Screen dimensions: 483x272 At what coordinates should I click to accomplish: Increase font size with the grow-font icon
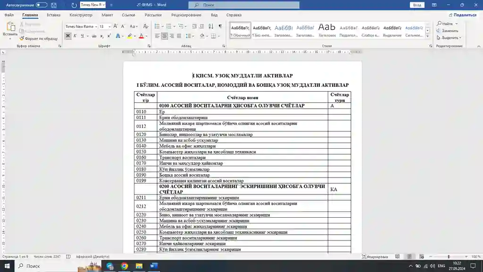(x=116, y=26)
